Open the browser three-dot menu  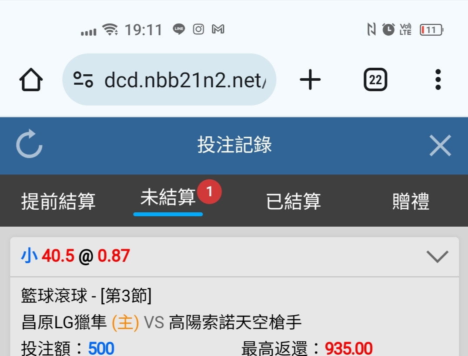coord(438,79)
